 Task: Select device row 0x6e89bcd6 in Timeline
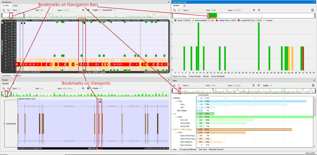(11, 123)
